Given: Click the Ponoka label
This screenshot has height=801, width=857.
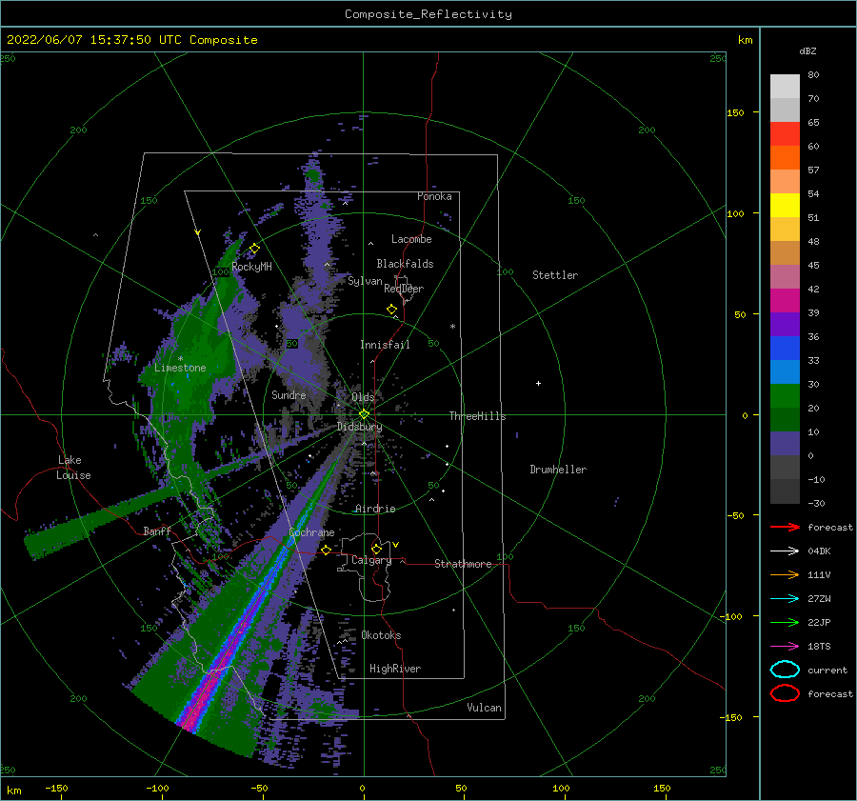Looking at the screenshot, I should tap(434, 196).
